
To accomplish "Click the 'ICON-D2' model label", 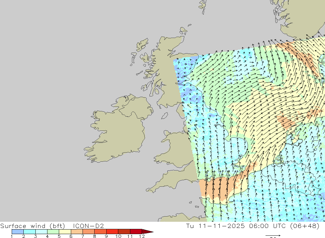I will tap(88, 226).
